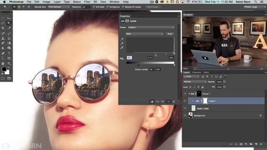
Task: Toggle adjustment visibility in Properties panel
Action: 169,102
